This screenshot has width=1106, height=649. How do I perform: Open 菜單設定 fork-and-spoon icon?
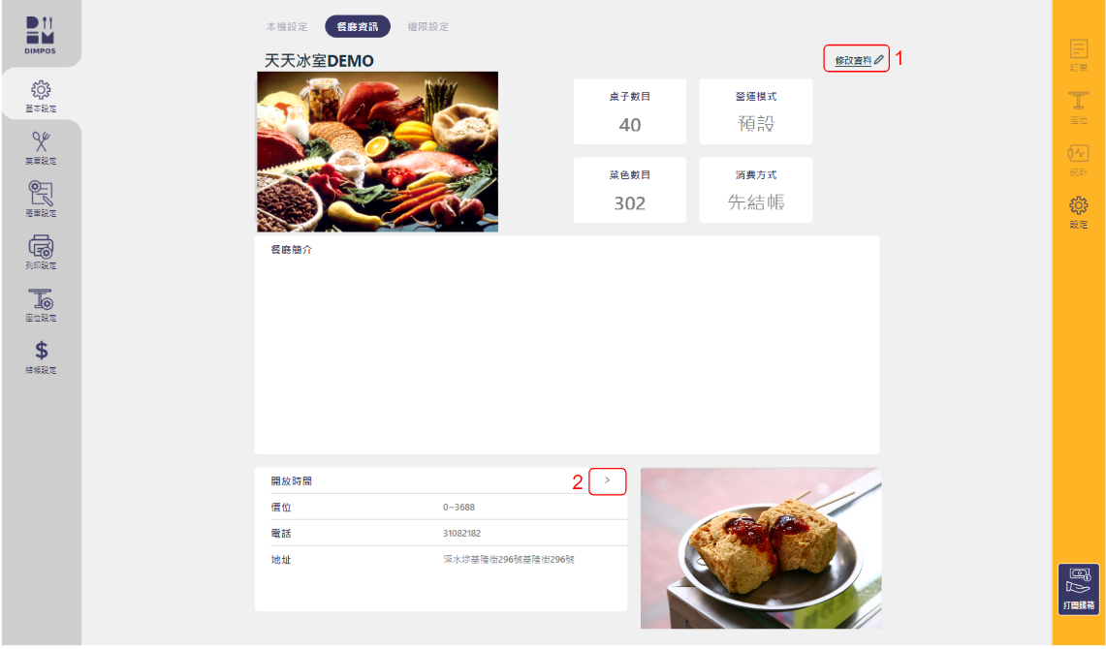41,148
